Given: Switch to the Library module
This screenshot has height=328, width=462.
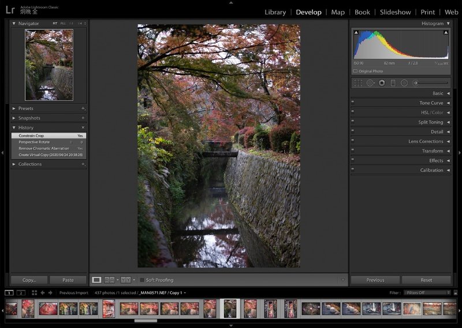Looking at the screenshot, I should pos(275,12).
